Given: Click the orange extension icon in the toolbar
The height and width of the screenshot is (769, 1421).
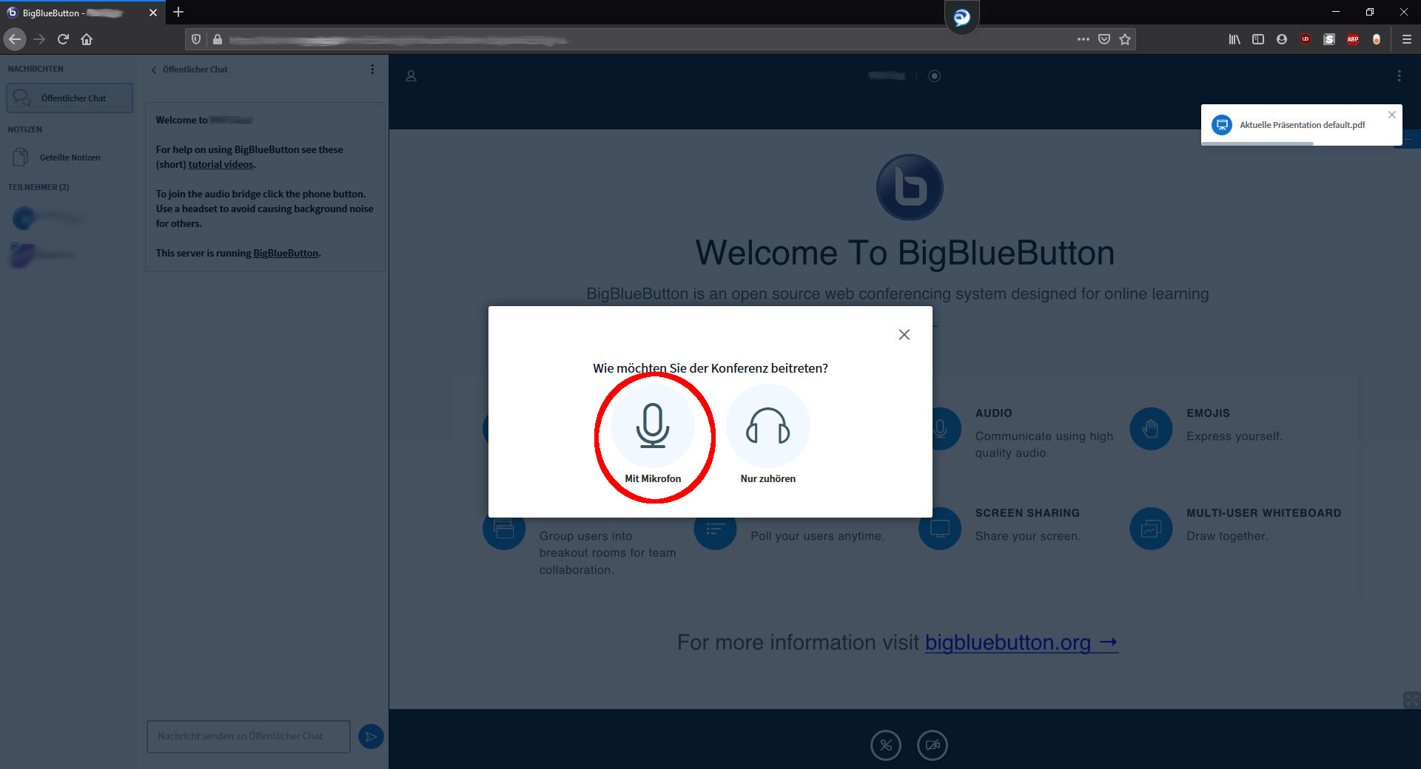Looking at the screenshot, I should point(1377,39).
